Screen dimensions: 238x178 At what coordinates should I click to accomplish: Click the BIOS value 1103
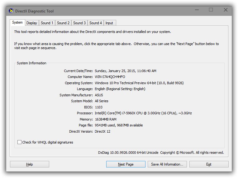(99, 107)
